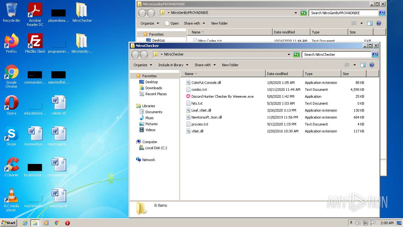The height and width of the screenshot is (227, 403).
Task: Click Forward arrow in NitroChecker window
Action: [144, 55]
